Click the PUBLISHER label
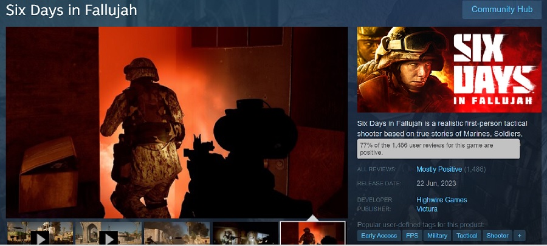Screen dimensions: 547x246 click(374, 209)
